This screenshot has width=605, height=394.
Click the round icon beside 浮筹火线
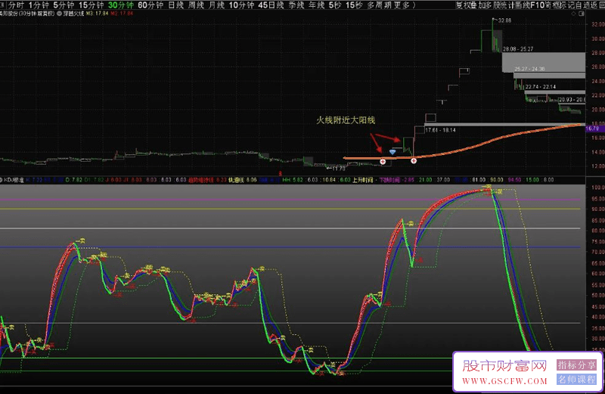[x=60, y=14]
